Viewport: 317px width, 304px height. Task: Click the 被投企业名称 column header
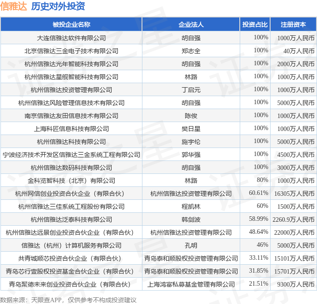(71, 25)
